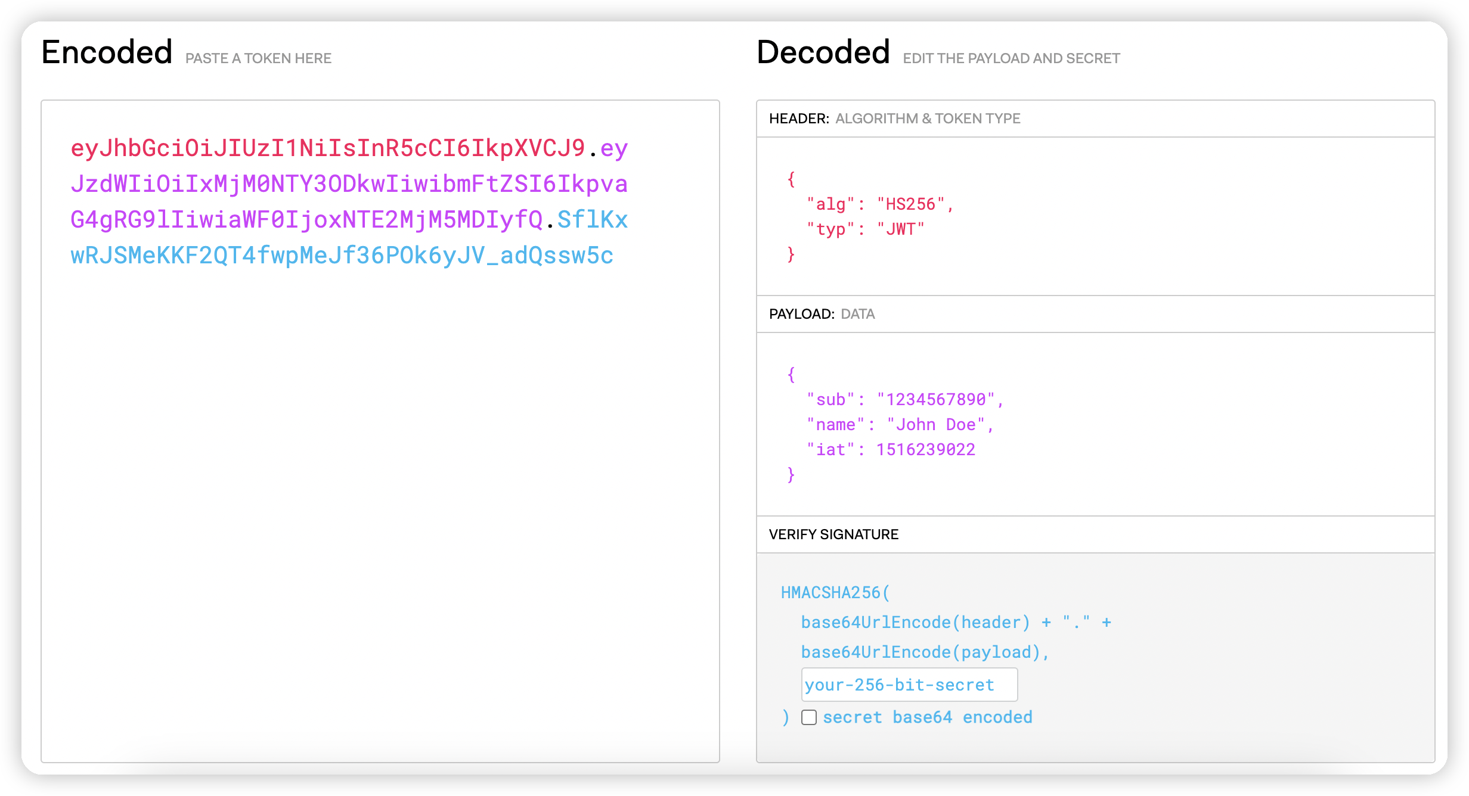Viewport: 1469px width, 796px height.
Task: Click the PAYLOAD: DATA section label
Action: pyautogui.click(x=822, y=314)
